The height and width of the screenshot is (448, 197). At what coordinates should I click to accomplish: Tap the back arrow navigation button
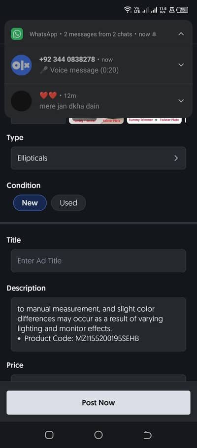pyautogui.click(x=147, y=435)
